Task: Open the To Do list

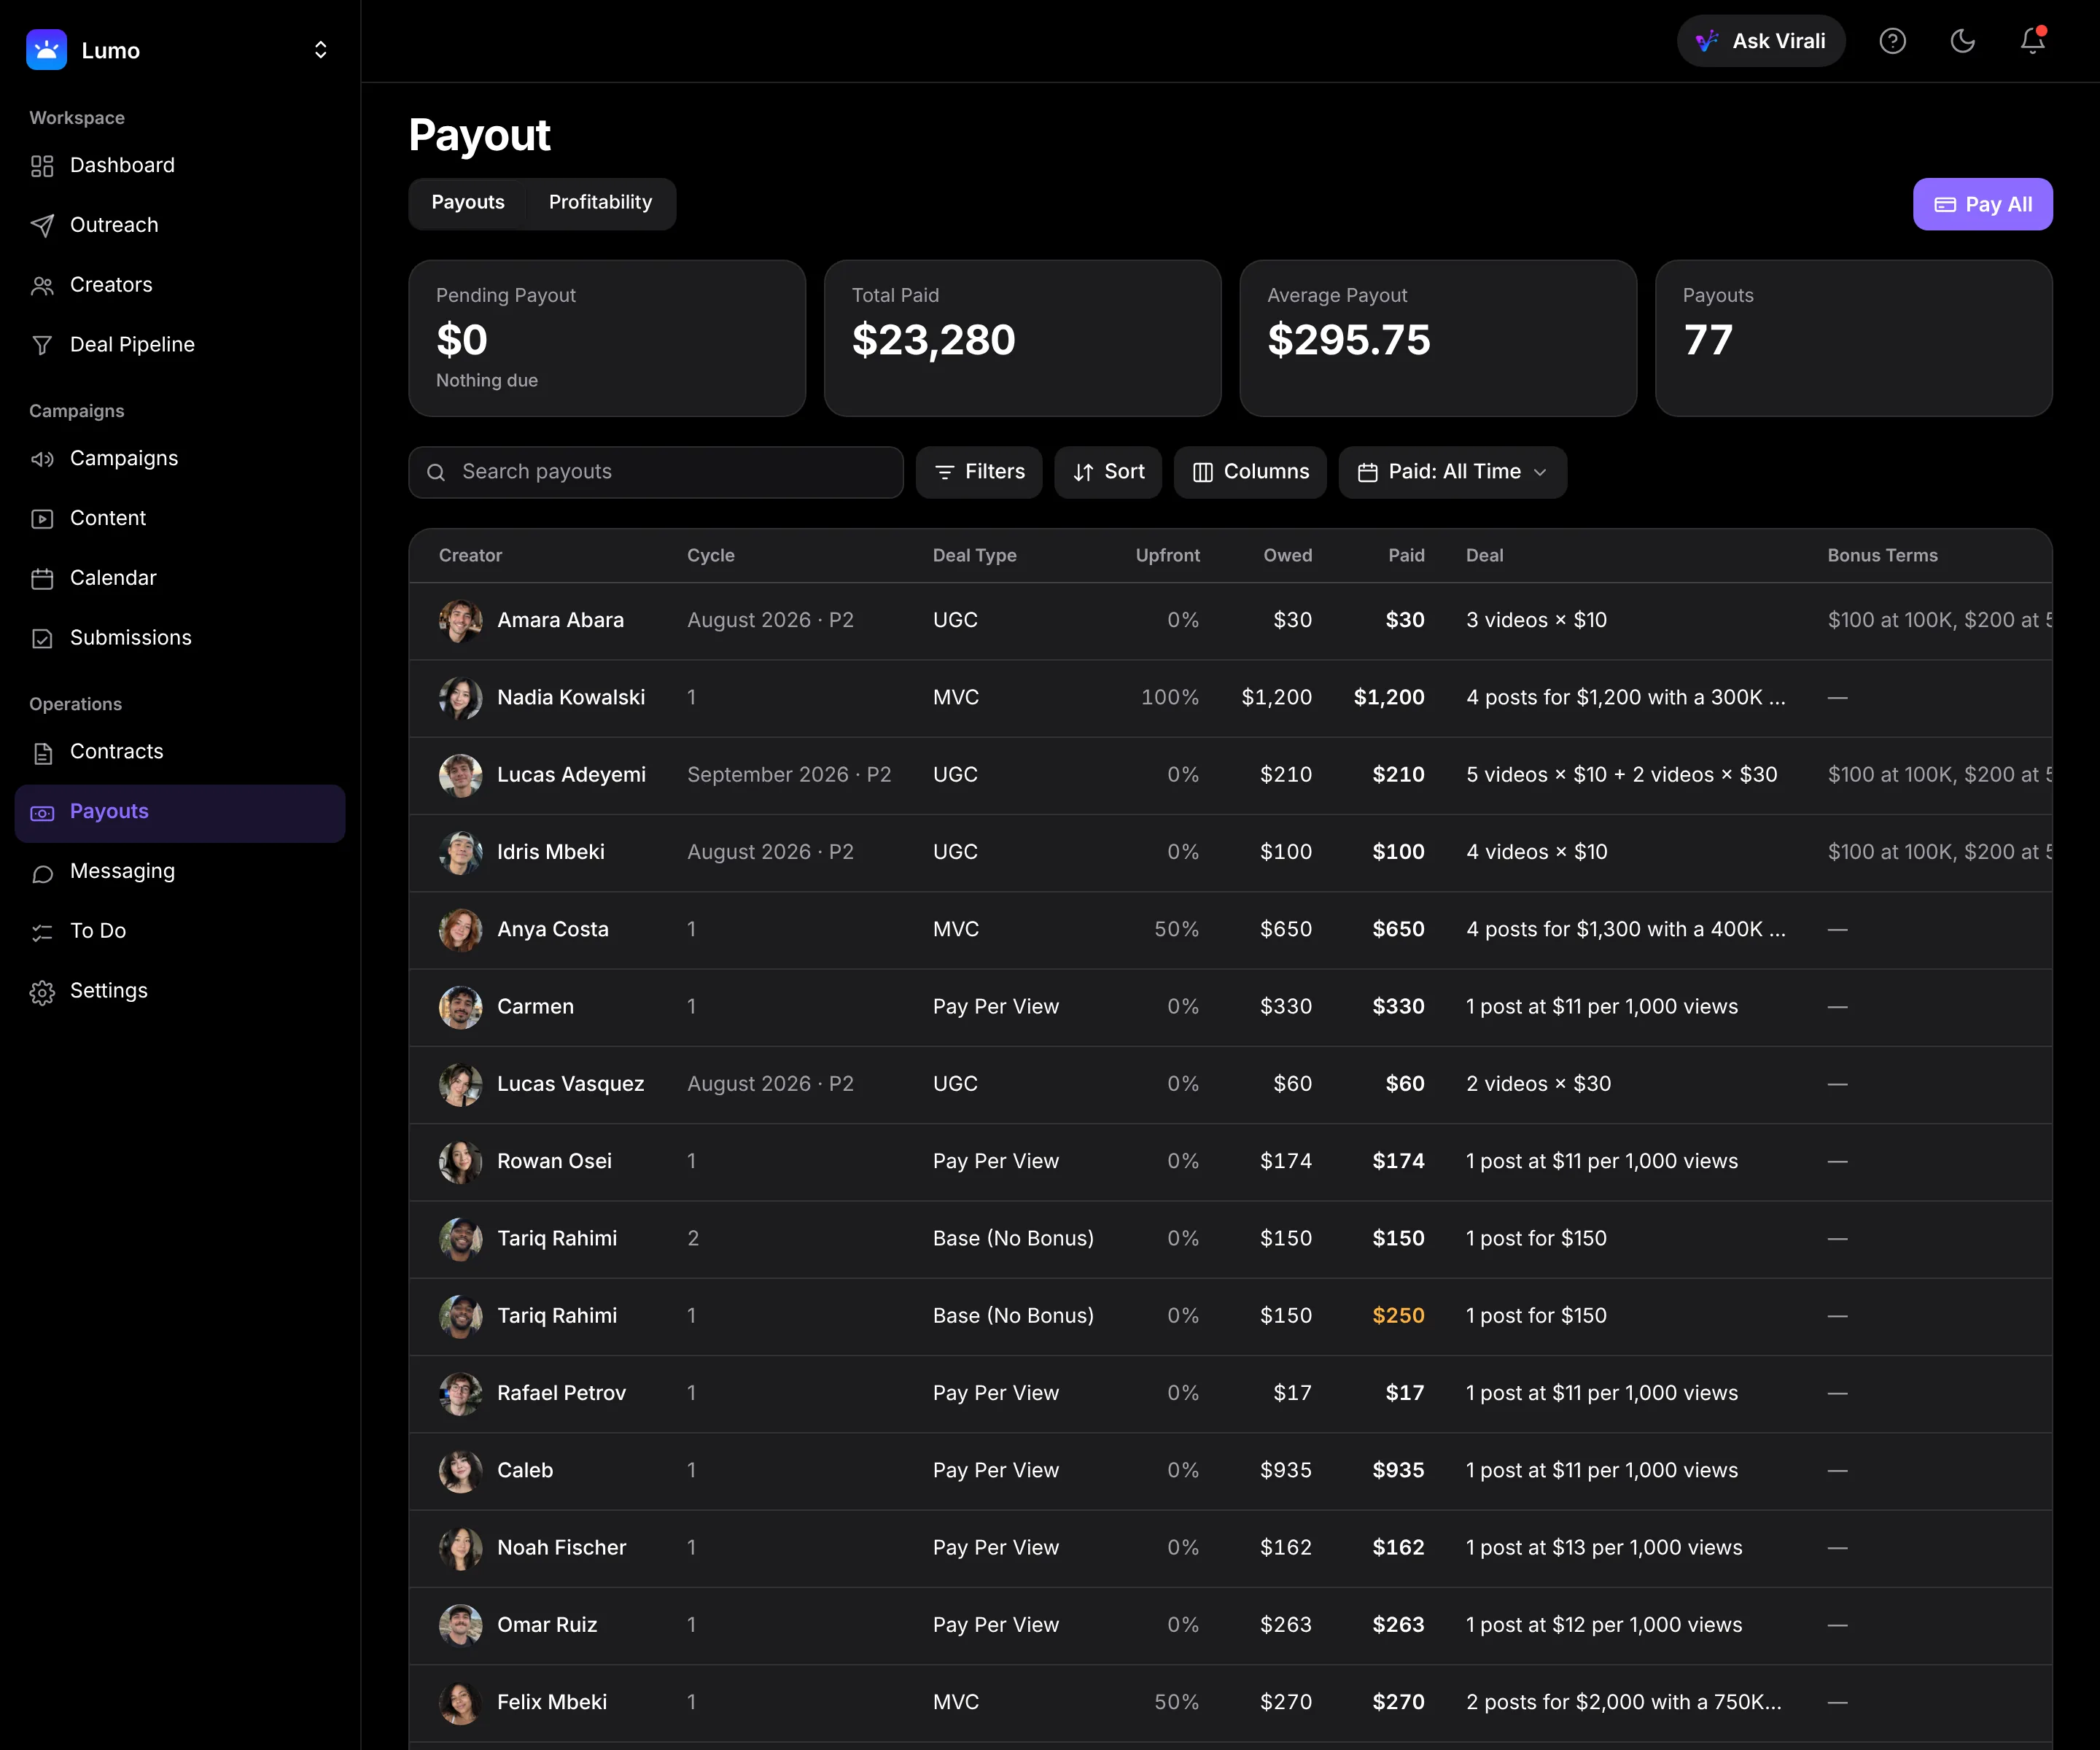Action: 180,932
